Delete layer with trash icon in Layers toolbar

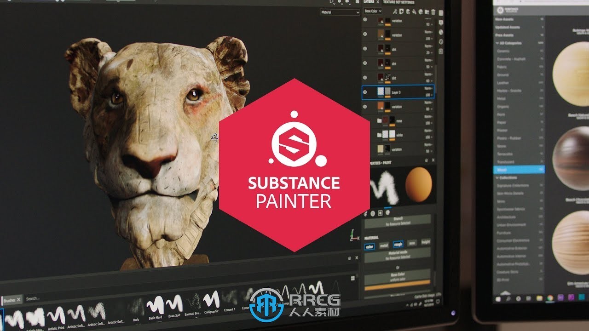[433, 12]
